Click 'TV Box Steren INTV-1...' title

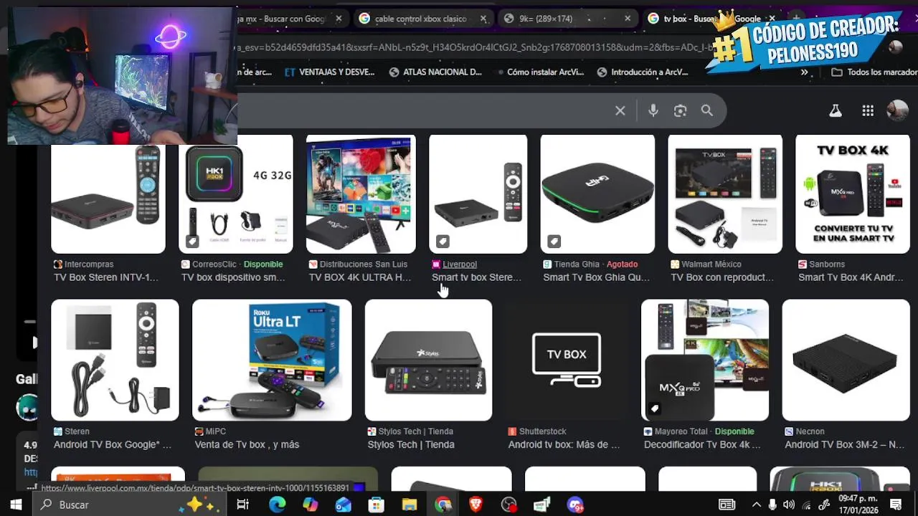point(106,277)
